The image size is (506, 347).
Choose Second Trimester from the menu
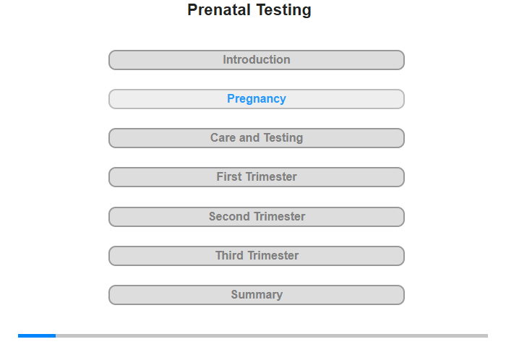[x=257, y=216]
